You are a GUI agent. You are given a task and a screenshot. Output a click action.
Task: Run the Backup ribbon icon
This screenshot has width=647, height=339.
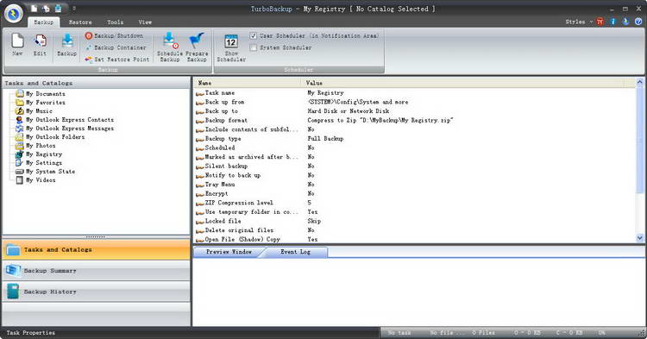pos(66,45)
